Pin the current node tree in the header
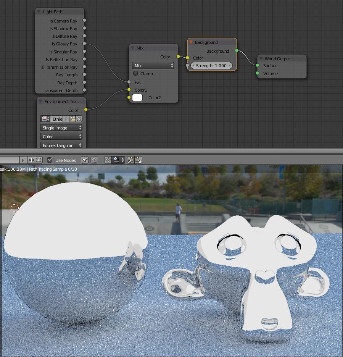The height and width of the screenshot is (357, 343). coord(84,160)
